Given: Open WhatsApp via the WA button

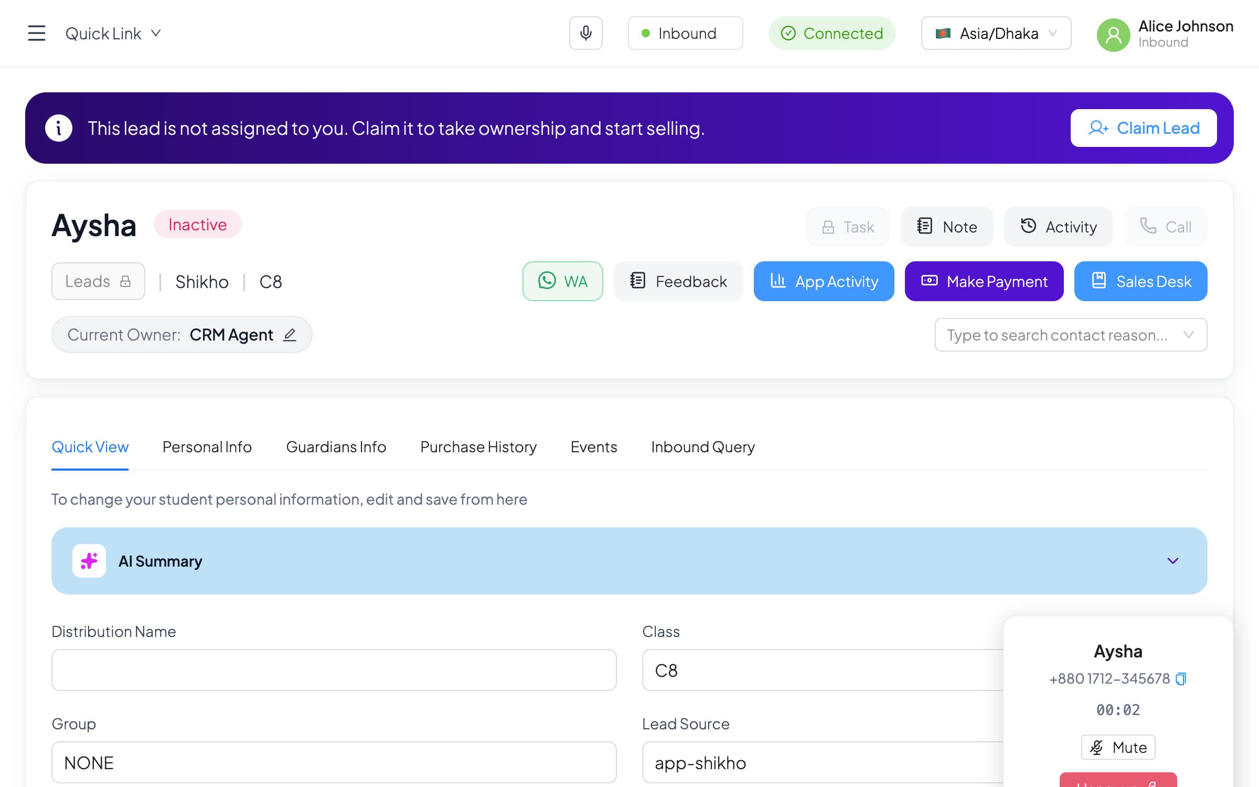Looking at the screenshot, I should (x=562, y=281).
